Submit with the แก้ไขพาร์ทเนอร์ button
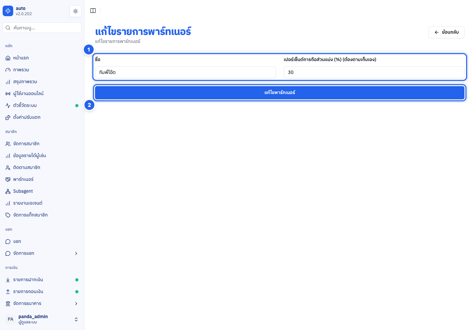The width and height of the screenshot is (475, 330). click(280, 93)
